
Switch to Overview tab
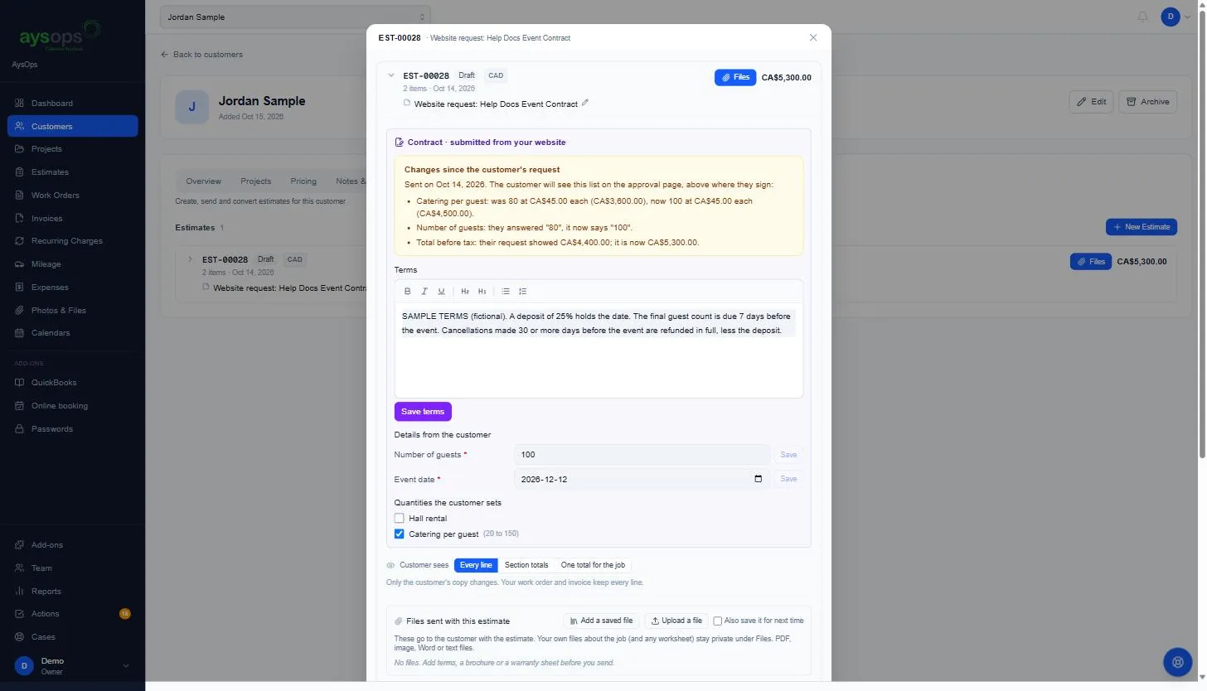point(203,181)
